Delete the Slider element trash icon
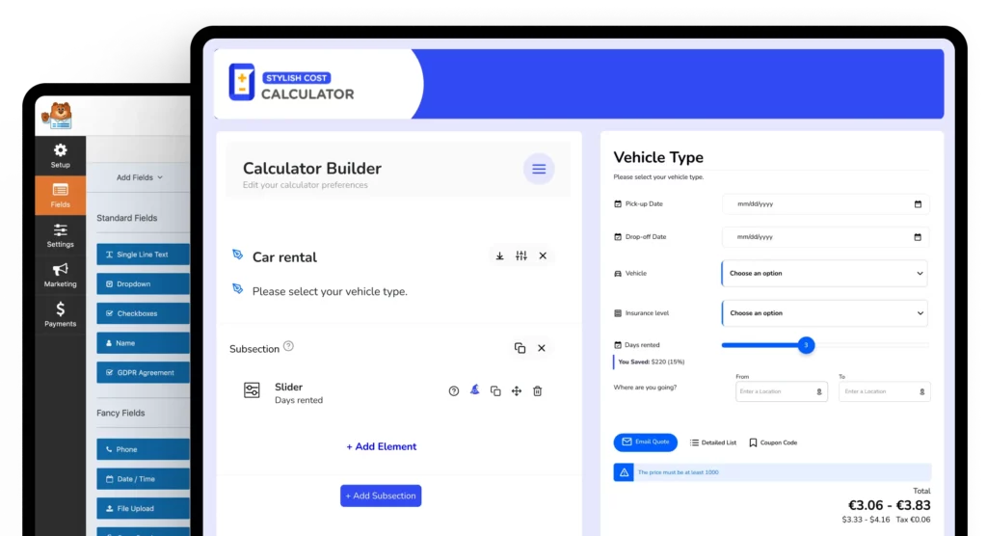Screen dimensions: 987x536 pyautogui.click(x=538, y=391)
